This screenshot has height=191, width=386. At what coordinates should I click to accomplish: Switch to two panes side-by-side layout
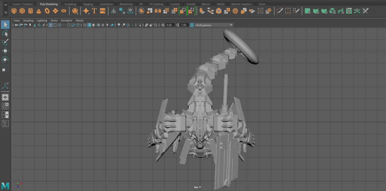coord(5,115)
